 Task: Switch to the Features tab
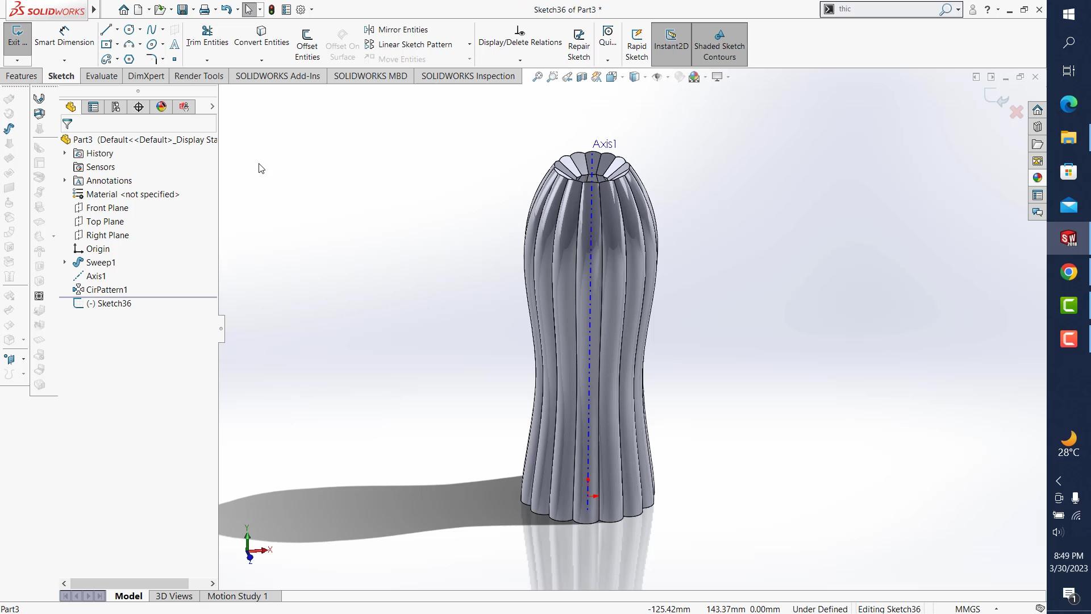21,76
